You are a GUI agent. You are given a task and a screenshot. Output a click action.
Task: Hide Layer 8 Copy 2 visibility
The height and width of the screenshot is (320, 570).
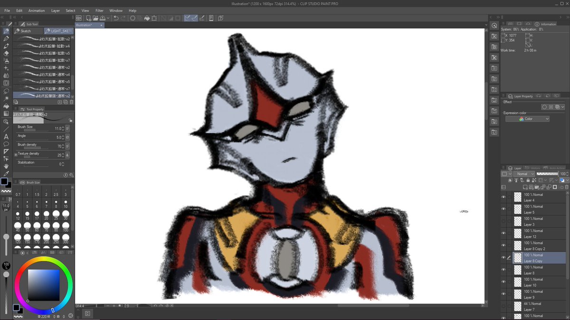[503, 245]
